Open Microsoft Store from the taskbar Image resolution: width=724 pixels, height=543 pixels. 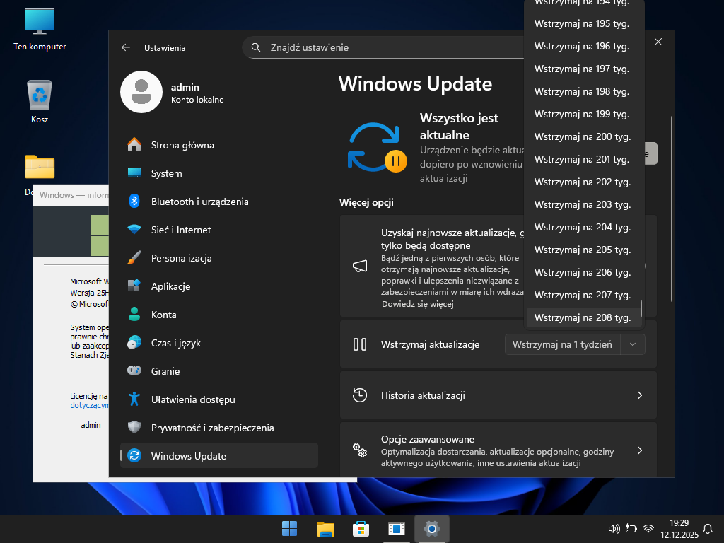[x=361, y=528]
